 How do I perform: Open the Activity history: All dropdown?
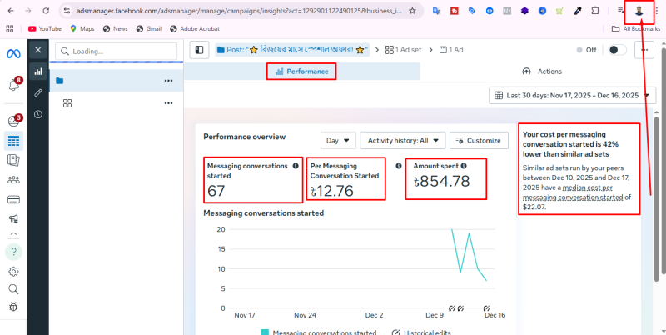(402, 140)
